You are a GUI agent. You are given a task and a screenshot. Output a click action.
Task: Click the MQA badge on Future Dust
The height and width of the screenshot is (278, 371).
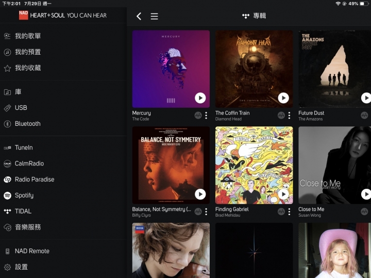(364, 116)
